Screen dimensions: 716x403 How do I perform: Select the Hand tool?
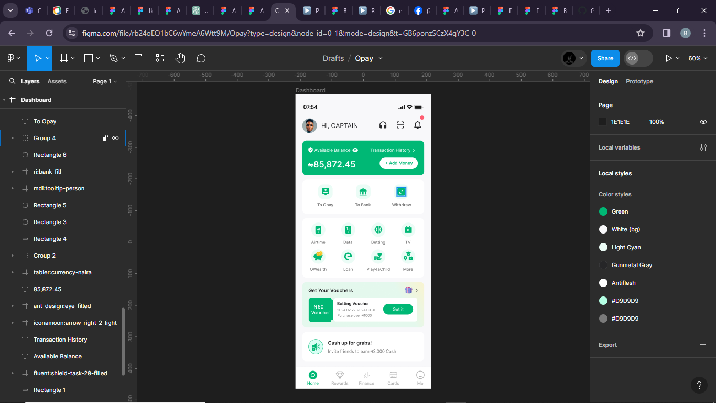coord(180,58)
